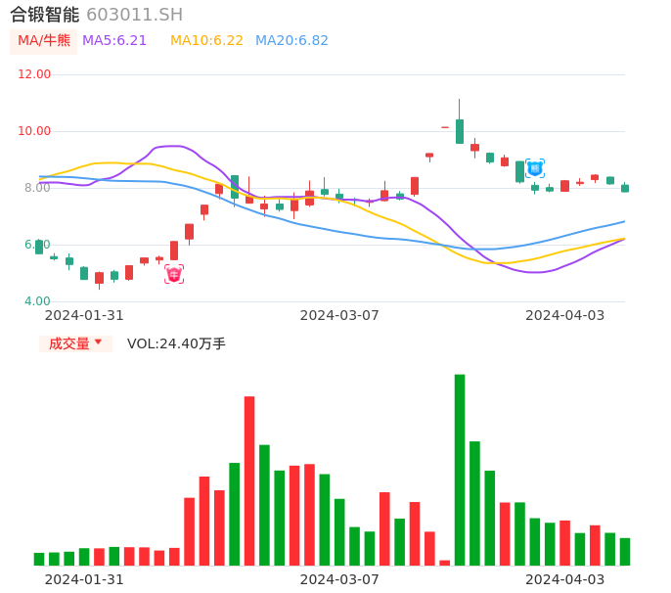Click the red dropdown arrow beside 成交量
This screenshot has width=671, height=593.
(98, 342)
